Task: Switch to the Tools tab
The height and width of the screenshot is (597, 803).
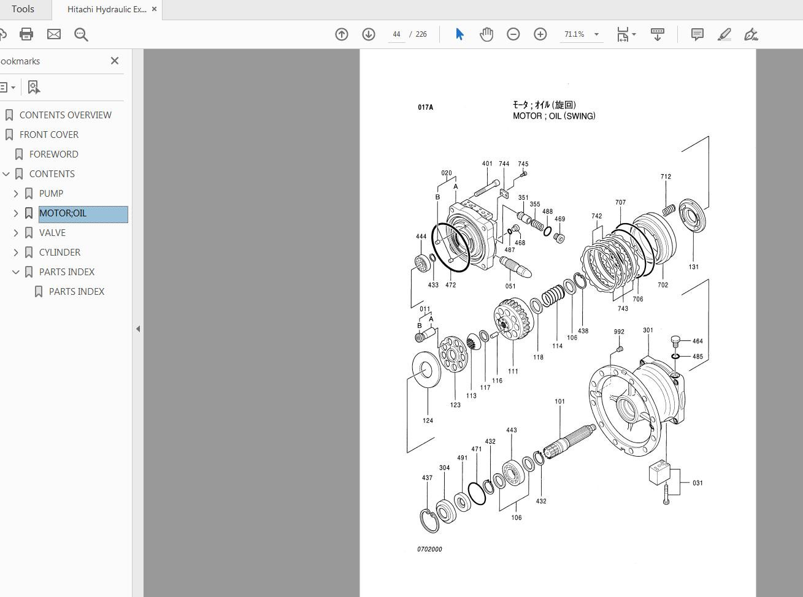Action: [23, 9]
